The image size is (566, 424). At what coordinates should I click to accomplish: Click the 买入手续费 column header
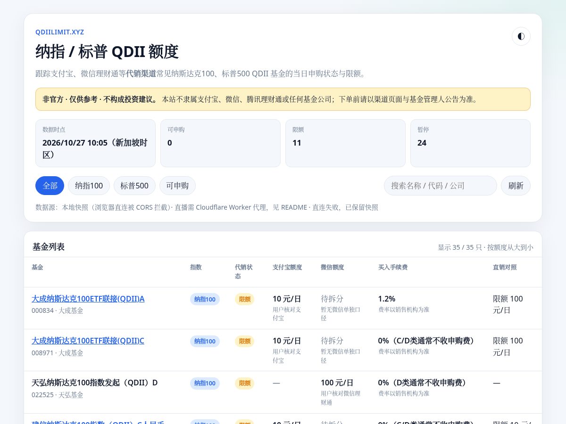[393, 267]
